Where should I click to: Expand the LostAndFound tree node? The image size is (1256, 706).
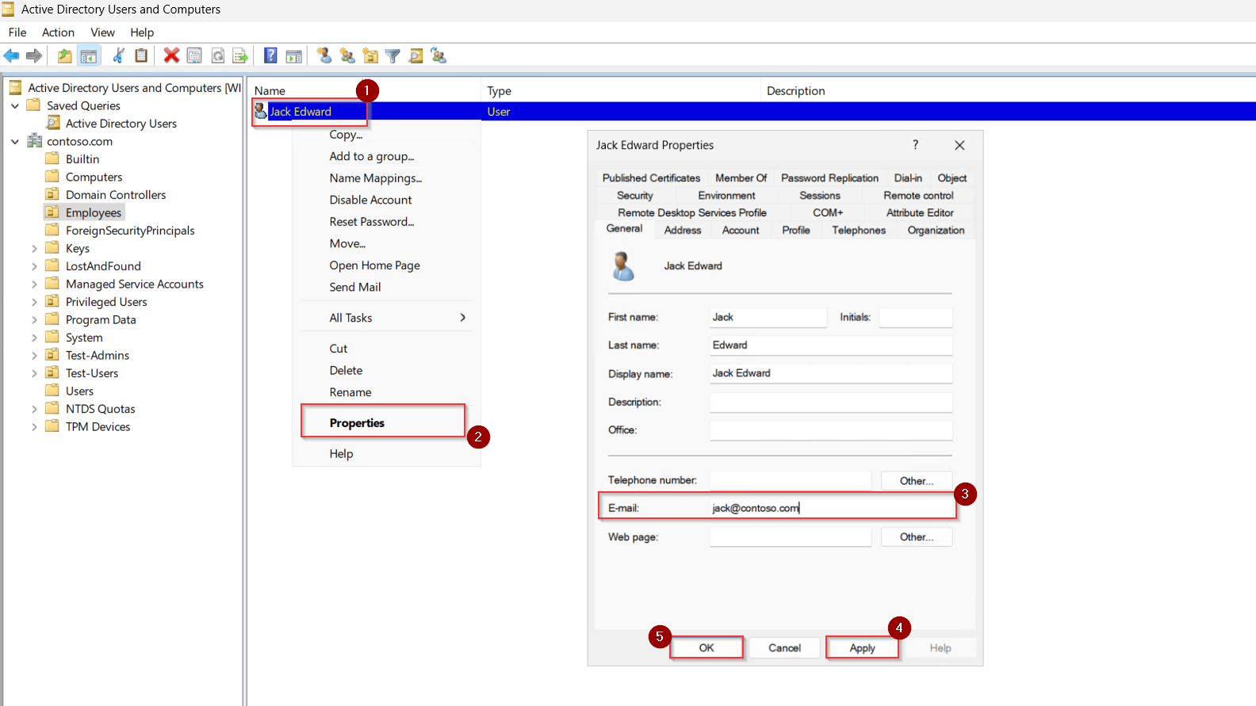point(34,266)
